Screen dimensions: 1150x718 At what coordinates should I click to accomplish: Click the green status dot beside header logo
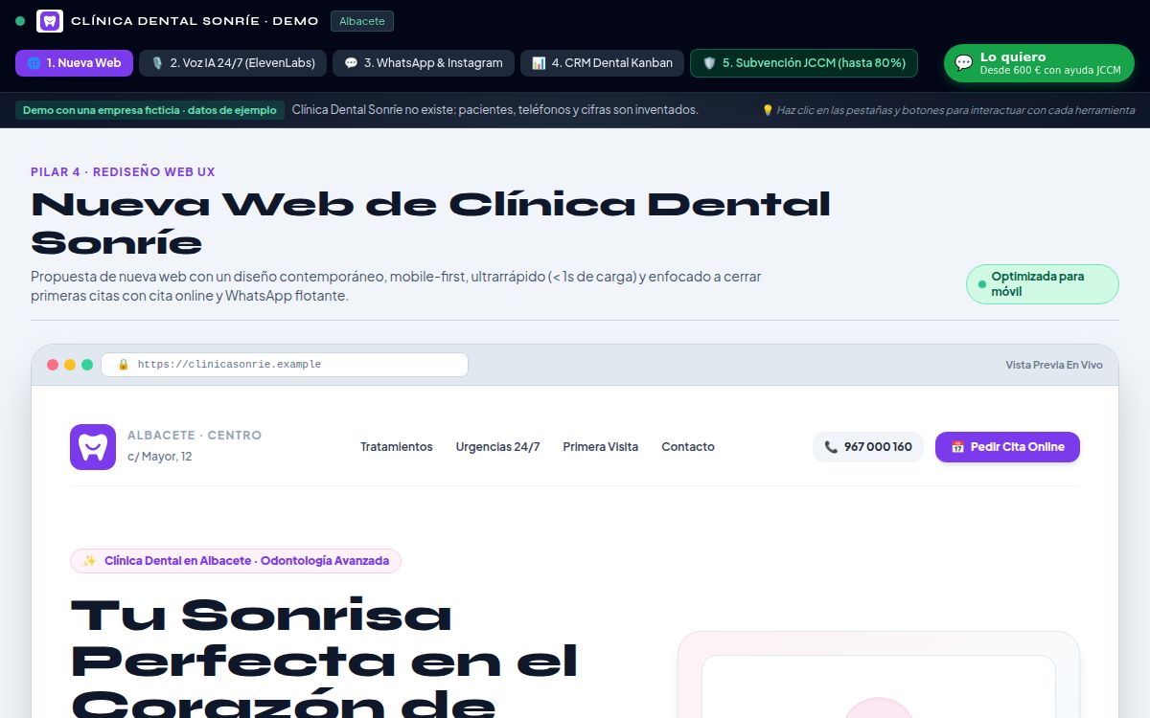click(x=20, y=21)
